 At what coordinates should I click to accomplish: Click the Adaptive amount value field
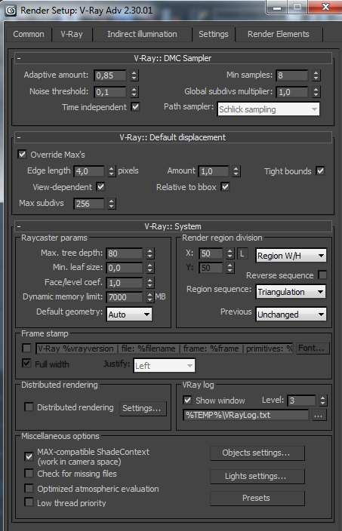click(110, 75)
